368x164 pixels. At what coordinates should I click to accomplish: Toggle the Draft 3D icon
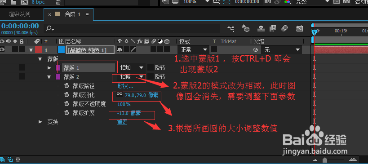(x=245, y=28)
